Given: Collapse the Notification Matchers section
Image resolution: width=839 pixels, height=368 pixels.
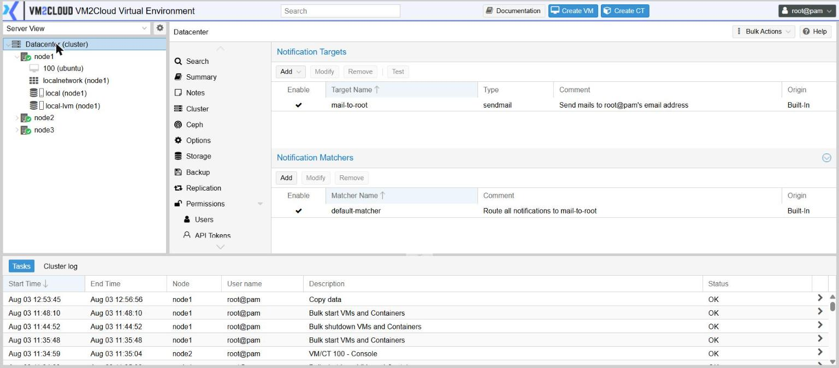Looking at the screenshot, I should coord(826,158).
